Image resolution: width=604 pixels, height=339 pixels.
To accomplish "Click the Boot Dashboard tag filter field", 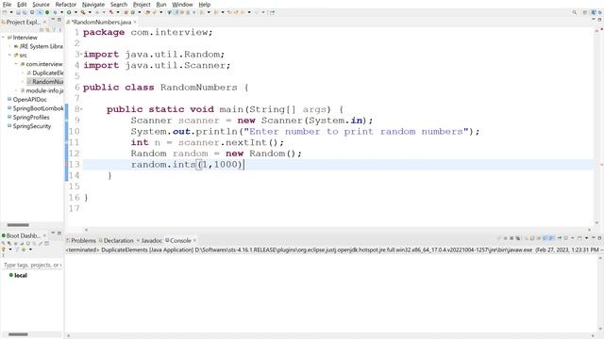I will tap(32, 265).
